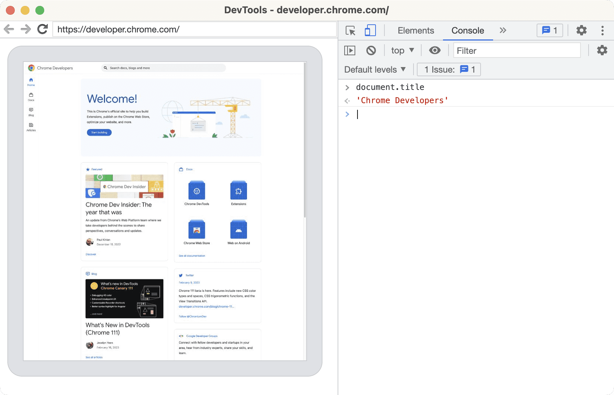Open the three-dot DevTools menu
This screenshot has height=395, width=614.
click(602, 30)
